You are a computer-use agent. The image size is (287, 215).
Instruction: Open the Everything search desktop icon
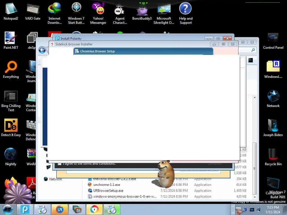pyautogui.click(x=11, y=69)
